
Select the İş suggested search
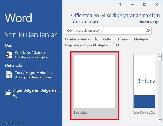click(96, 39)
